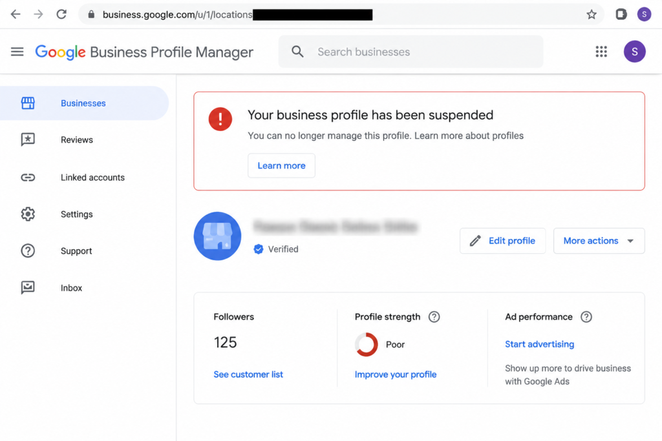Click the Verified status text
The image size is (662, 441).
click(x=283, y=249)
